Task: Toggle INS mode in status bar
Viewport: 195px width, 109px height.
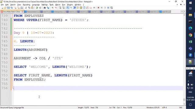Action: tap(181, 107)
